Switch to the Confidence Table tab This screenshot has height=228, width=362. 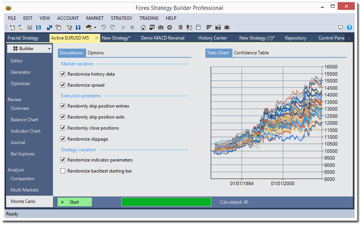click(x=252, y=53)
